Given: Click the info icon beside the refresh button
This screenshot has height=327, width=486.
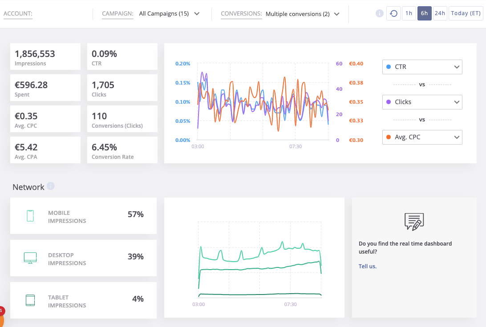Looking at the screenshot, I should (379, 13).
